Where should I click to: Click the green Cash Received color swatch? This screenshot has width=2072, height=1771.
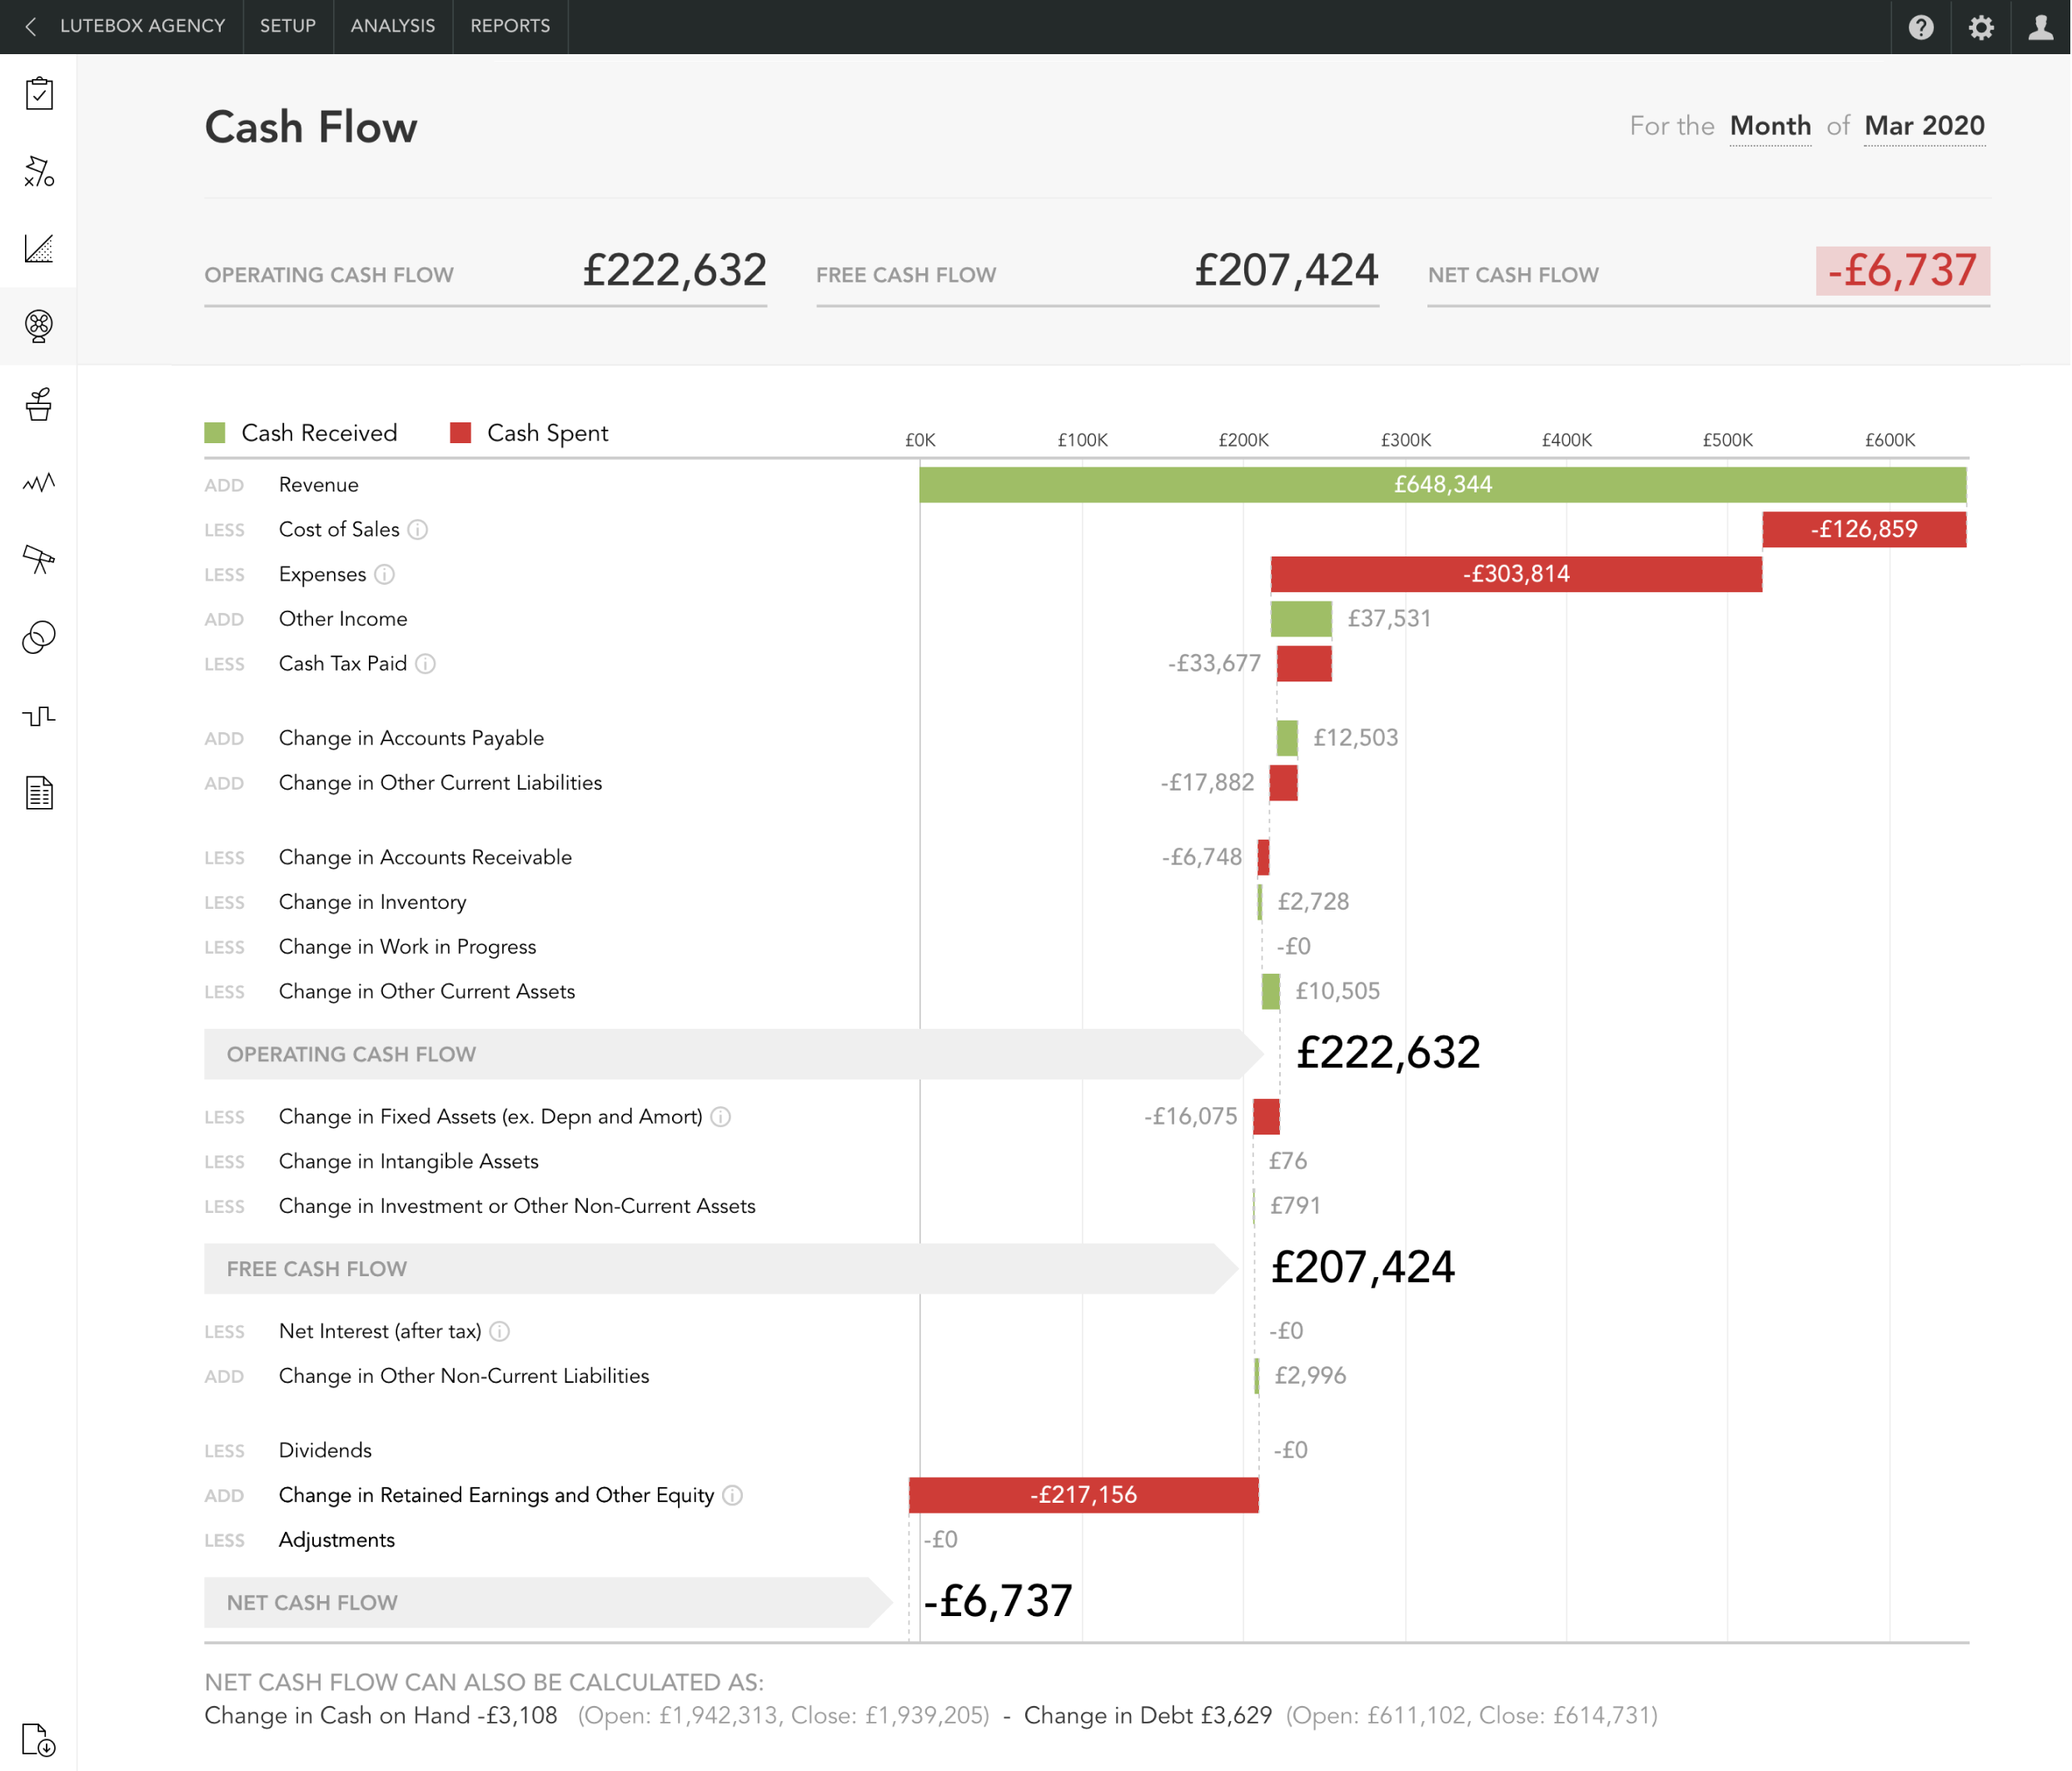click(214, 432)
